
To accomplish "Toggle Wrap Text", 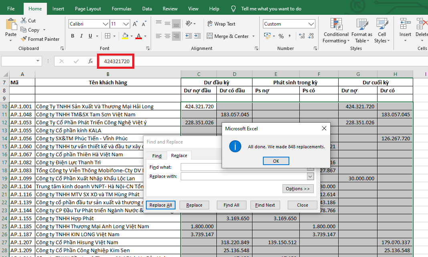I will (x=221, y=24).
